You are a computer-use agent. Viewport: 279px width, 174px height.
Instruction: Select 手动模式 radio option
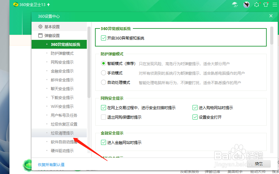pos(104,73)
